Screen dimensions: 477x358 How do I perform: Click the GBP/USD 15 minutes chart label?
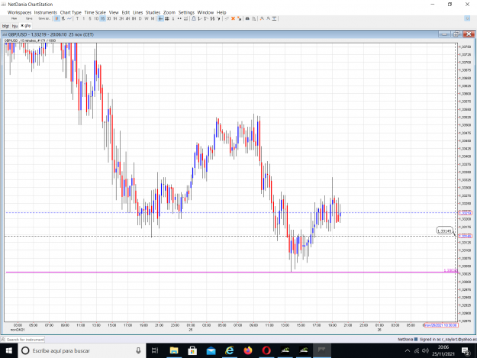tap(30, 40)
